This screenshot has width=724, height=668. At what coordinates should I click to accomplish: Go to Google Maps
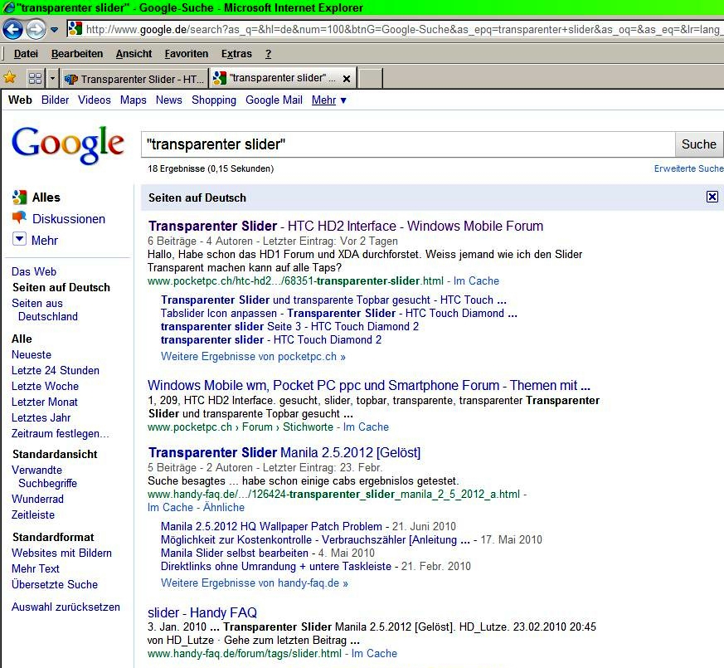click(133, 100)
